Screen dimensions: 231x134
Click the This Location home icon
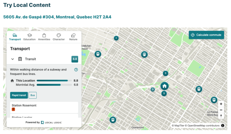[12, 81]
